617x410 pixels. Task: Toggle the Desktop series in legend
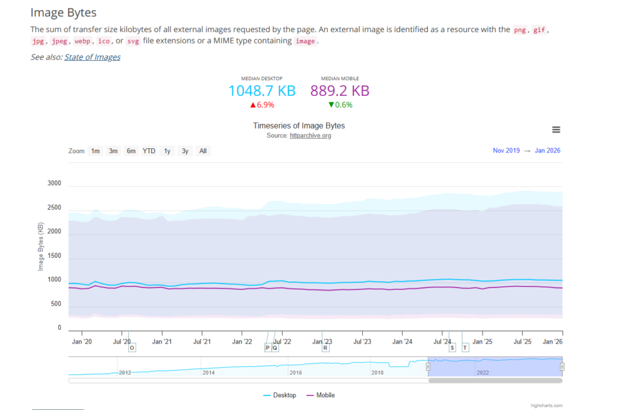pos(280,396)
